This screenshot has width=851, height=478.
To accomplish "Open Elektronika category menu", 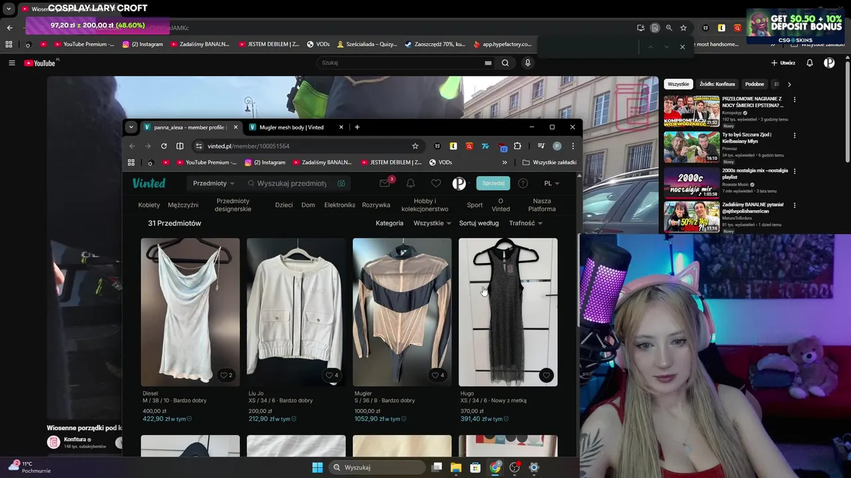I will click(340, 205).
